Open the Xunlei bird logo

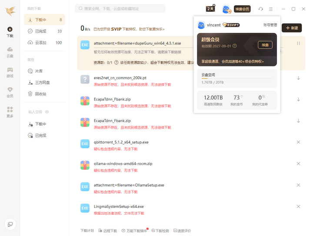[10, 11]
